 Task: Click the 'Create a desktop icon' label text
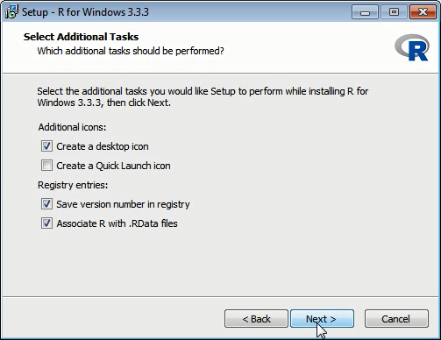click(103, 146)
